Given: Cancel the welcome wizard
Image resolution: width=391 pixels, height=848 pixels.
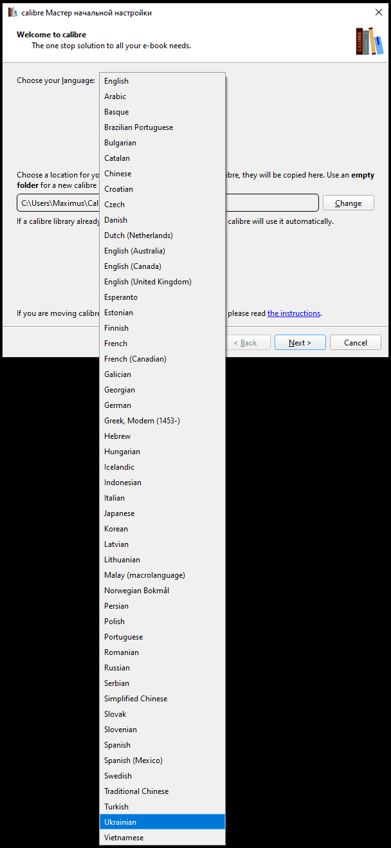Looking at the screenshot, I should 355,342.
